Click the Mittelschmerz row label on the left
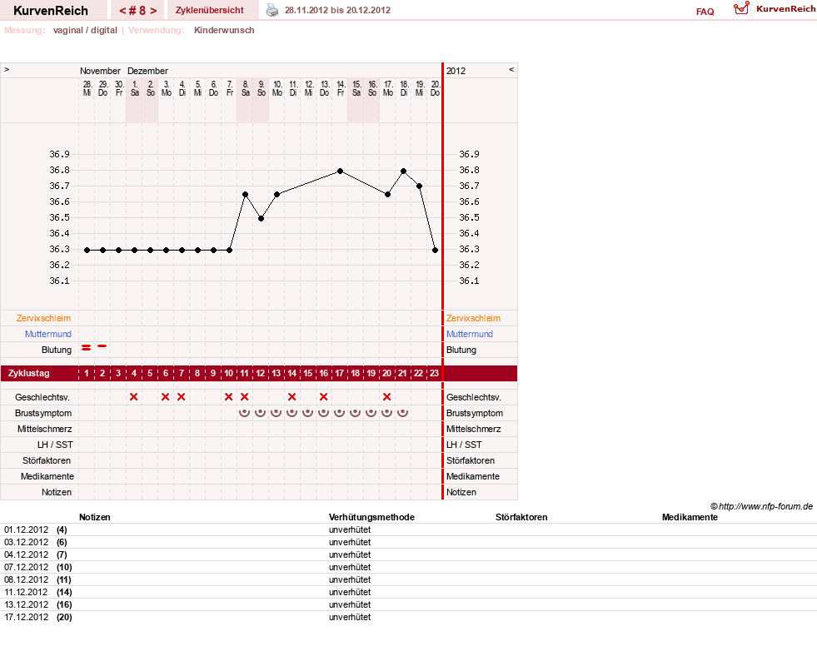Image resolution: width=817 pixels, height=666 pixels. pos(44,429)
